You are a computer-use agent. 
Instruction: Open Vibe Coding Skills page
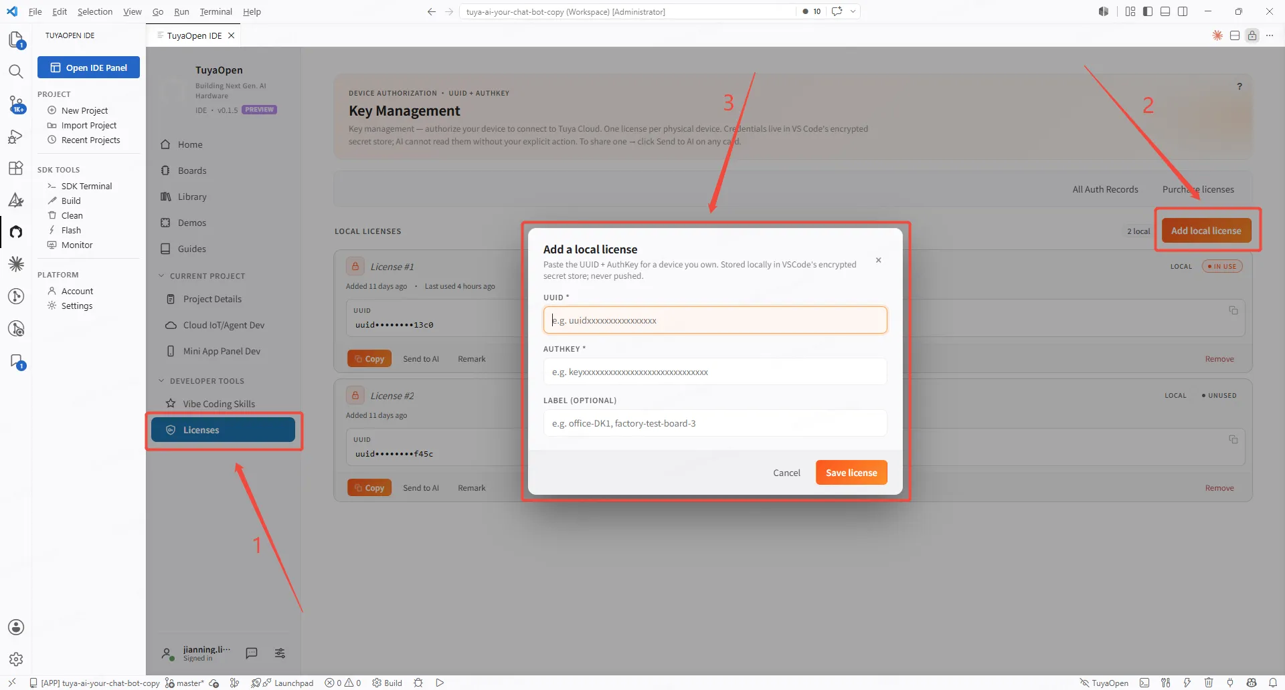click(219, 404)
